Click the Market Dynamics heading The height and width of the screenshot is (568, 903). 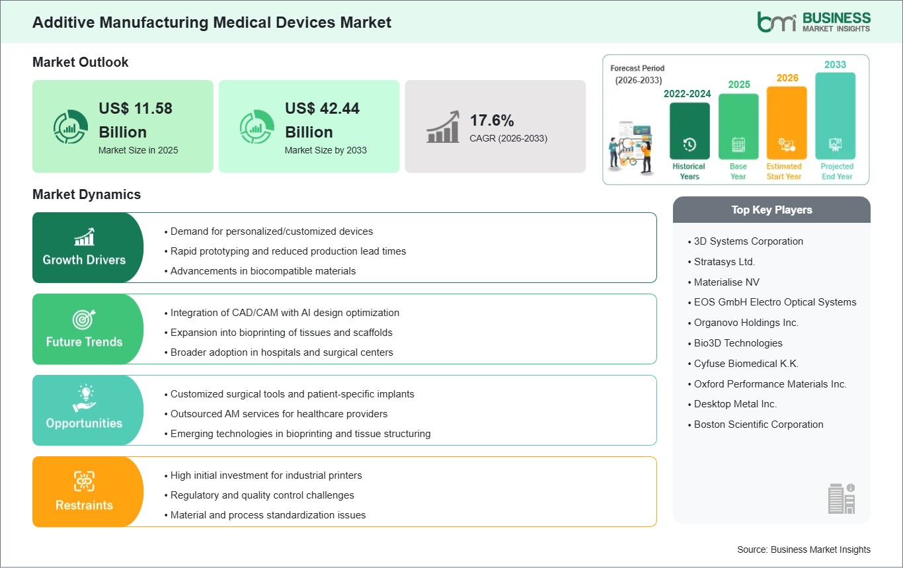pos(87,194)
